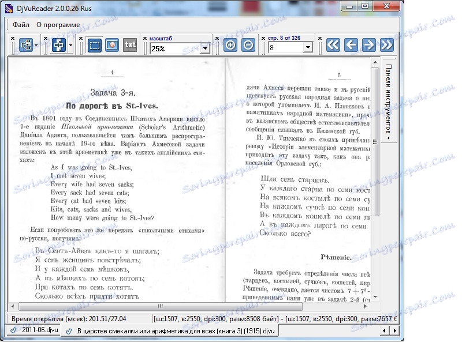Click the page dimensions status bar text
The width and height of the screenshot is (462, 346).
pyautogui.click(x=275, y=319)
